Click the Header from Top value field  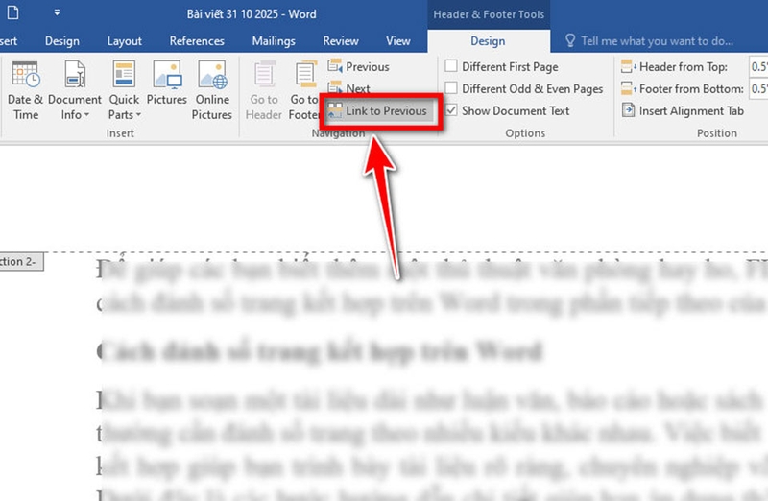point(758,66)
